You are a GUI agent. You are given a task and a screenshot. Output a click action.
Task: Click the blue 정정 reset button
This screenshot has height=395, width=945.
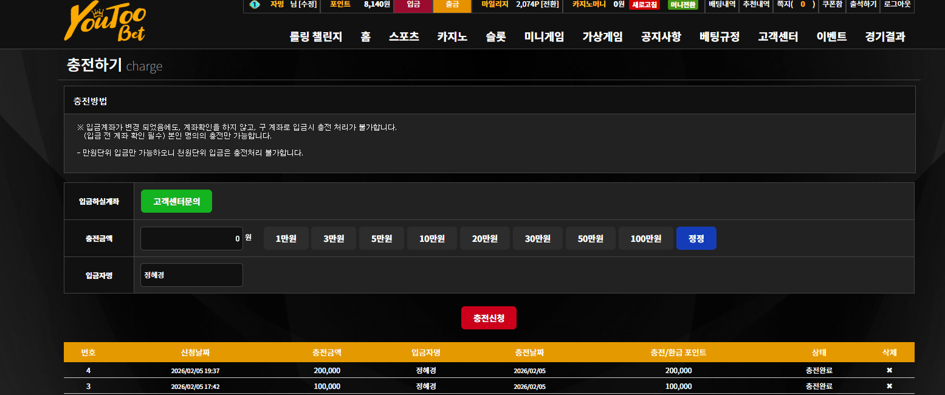[696, 238]
